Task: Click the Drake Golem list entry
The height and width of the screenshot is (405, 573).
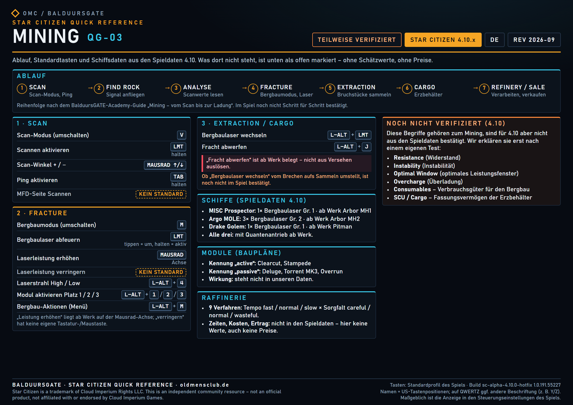Action: tap(280, 226)
